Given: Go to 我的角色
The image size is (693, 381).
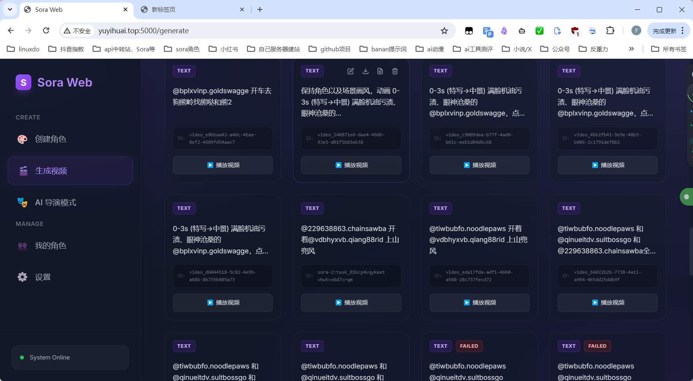Looking at the screenshot, I should pos(70,246).
